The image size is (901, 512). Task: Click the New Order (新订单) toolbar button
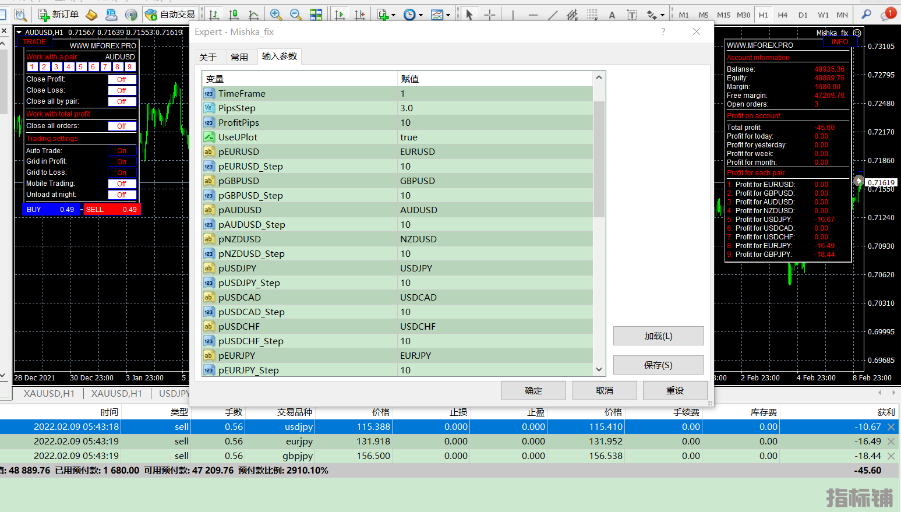point(58,15)
